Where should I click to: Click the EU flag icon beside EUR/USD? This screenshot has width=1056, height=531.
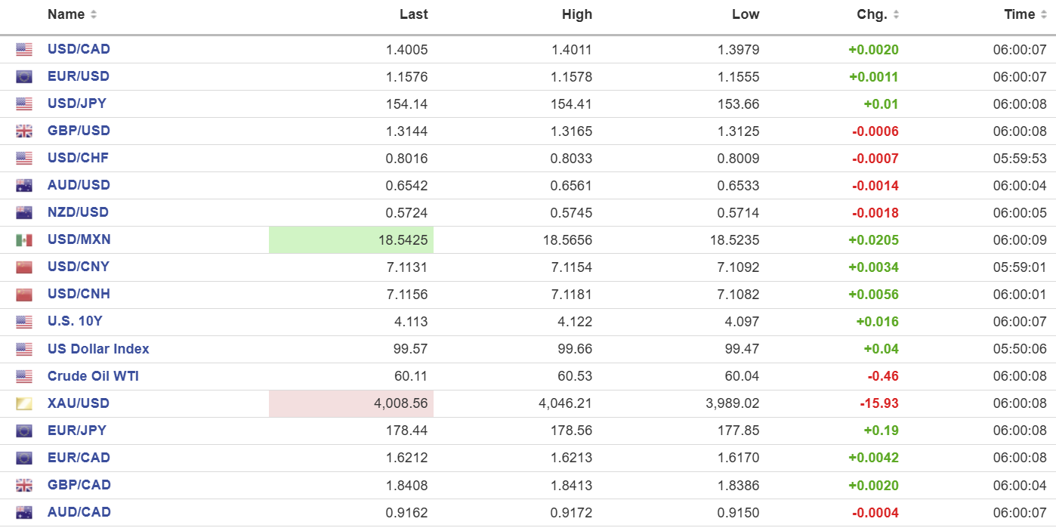(x=24, y=77)
